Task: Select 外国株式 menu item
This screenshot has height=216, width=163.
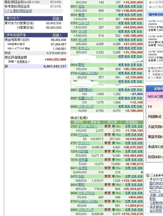Action: pyautogui.click(x=155, y=117)
